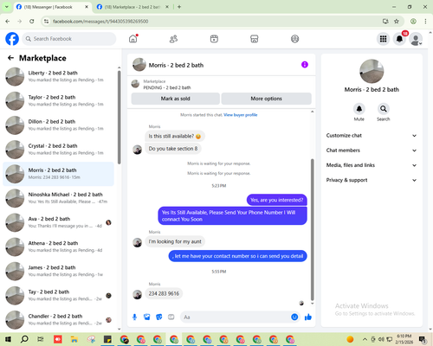The height and width of the screenshot is (346, 433).
Task: Expand Media, files and links section
Action: (372, 165)
